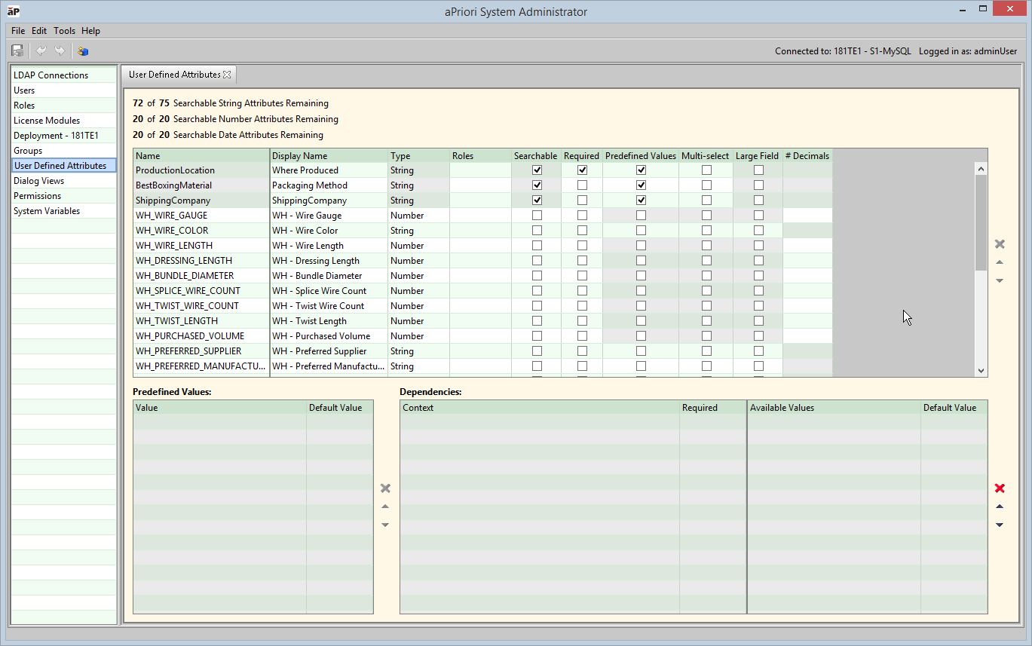Screen dimensions: 1032x646
Task: Click the Roles cell for ProductionLocation
Action: coord(480,170)
